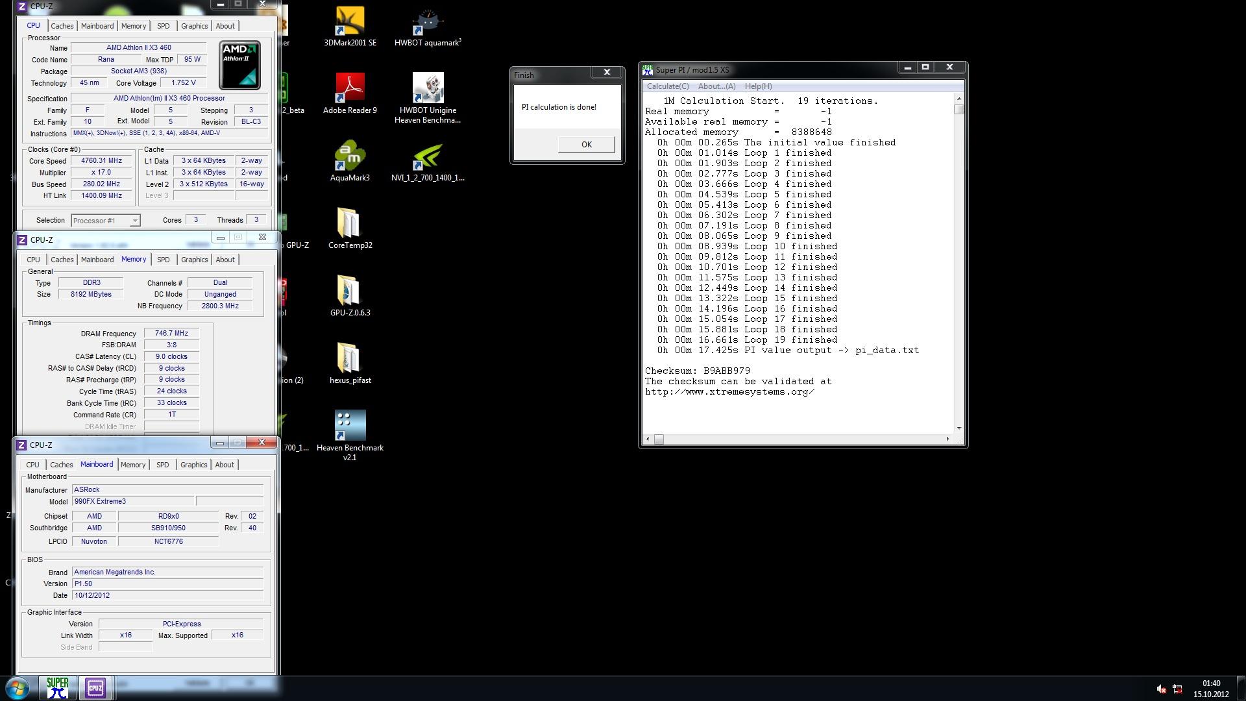Image resolution: width=1246 pixels, height=701 pixels.
Task: Open the NVI_1_2_700_1400 NVIDIA shortcut
Action: tap(428, 160)
